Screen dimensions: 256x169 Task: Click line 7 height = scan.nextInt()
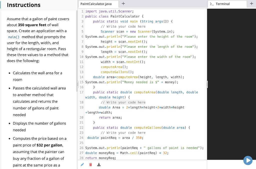[124, 42]
